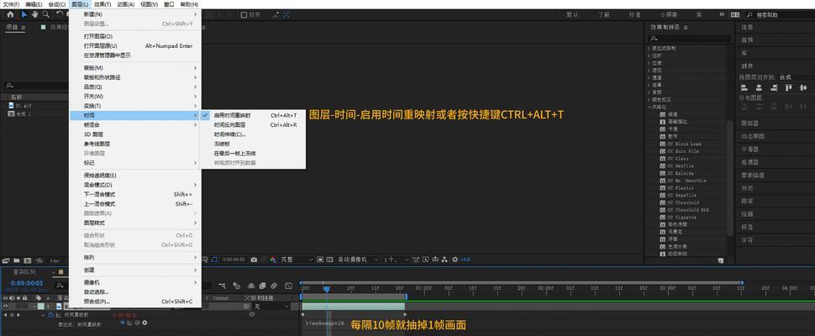The width and height of the screenshot is (815, 336).
Task: Enable motion blur icon in timeline
Action: (275, 286)
